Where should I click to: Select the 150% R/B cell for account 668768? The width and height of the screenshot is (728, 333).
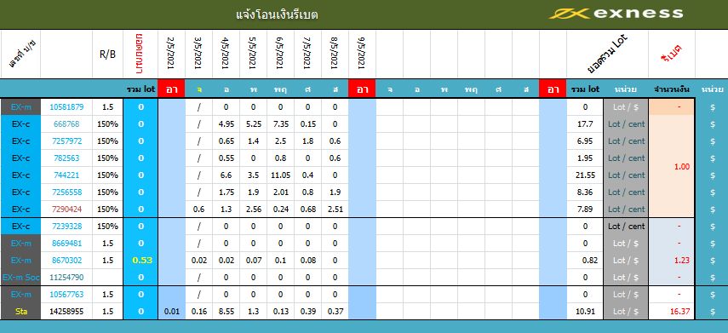pyautogui.click(x=108, y=124)
